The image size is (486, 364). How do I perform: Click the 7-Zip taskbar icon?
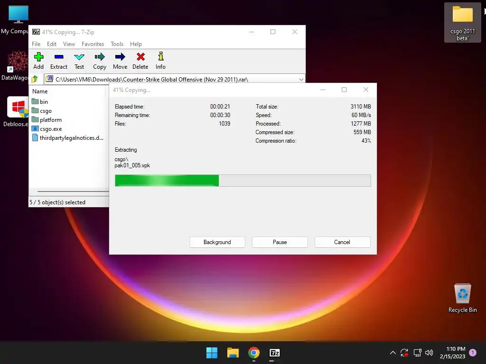point(275,353)
